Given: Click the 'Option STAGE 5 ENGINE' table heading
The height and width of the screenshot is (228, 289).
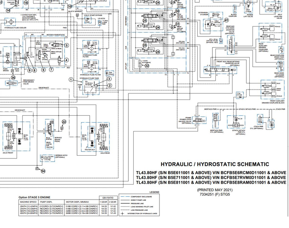Looking at the screenshot, I should pyautogui.click(x=34, y=197).
